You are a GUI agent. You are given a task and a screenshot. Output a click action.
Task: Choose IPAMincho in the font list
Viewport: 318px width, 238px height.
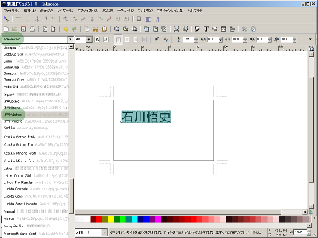35,108
